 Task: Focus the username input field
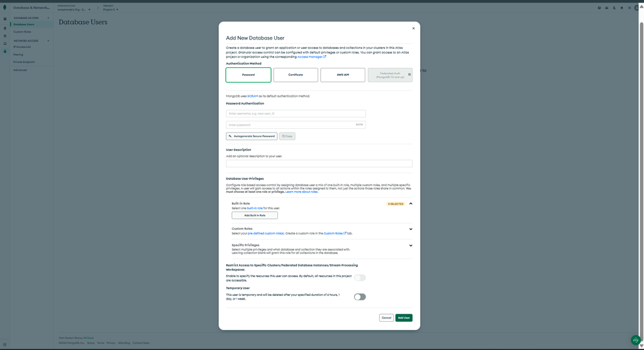[x=296, y=114]
